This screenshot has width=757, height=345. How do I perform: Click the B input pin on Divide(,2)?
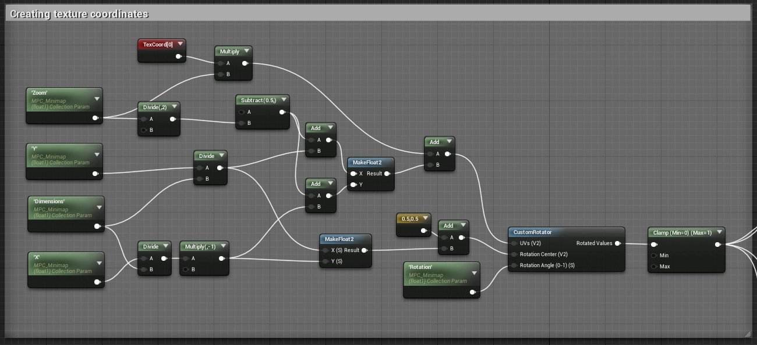(143, 130)
